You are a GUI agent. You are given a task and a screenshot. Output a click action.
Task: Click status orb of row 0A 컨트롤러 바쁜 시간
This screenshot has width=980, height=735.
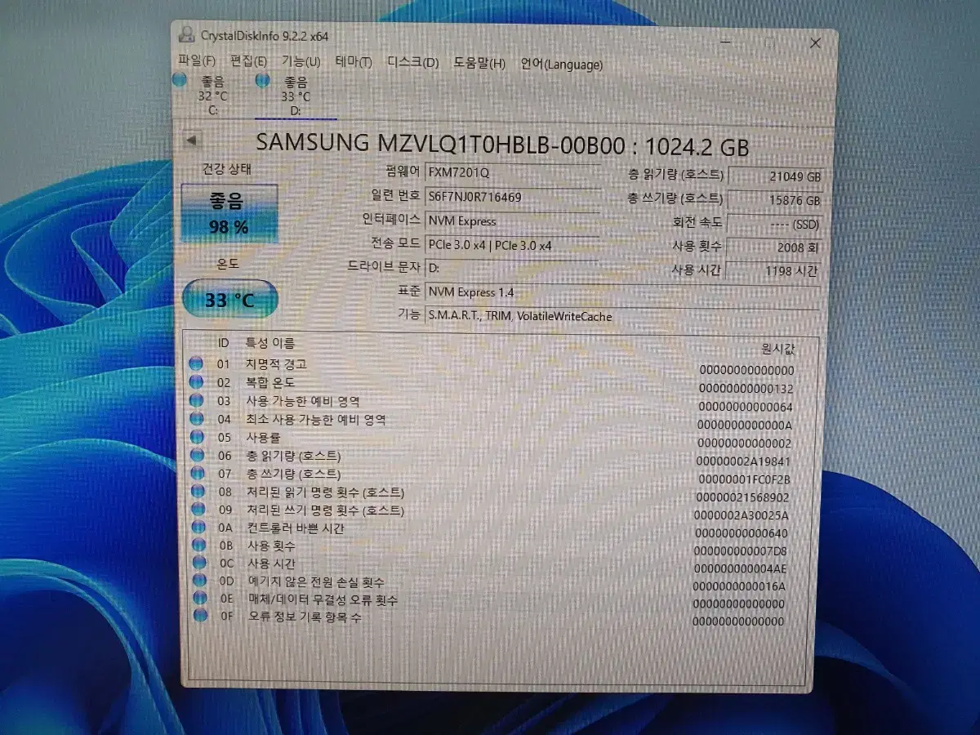(198, 528)
